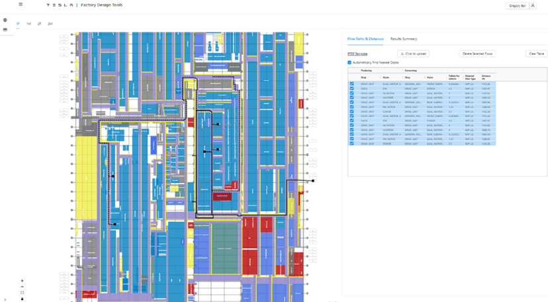Zoom in on the factory map
Image resolution: width=548 pixels, height=302 pixels.
[22, 281]
